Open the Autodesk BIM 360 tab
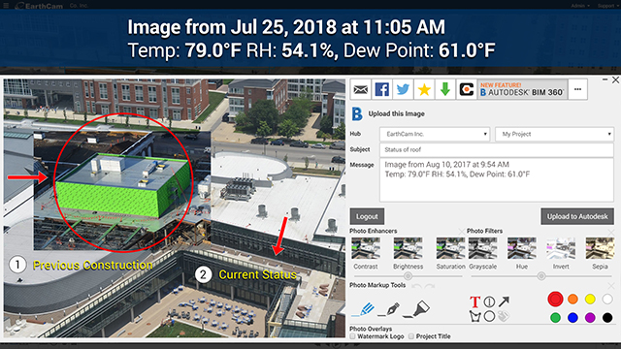Screen dimensions: 621x349 (522, 89)
